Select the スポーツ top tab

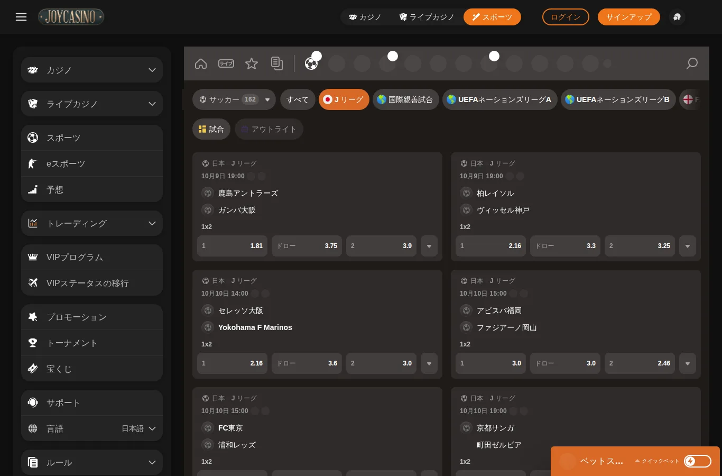(492, 17)
